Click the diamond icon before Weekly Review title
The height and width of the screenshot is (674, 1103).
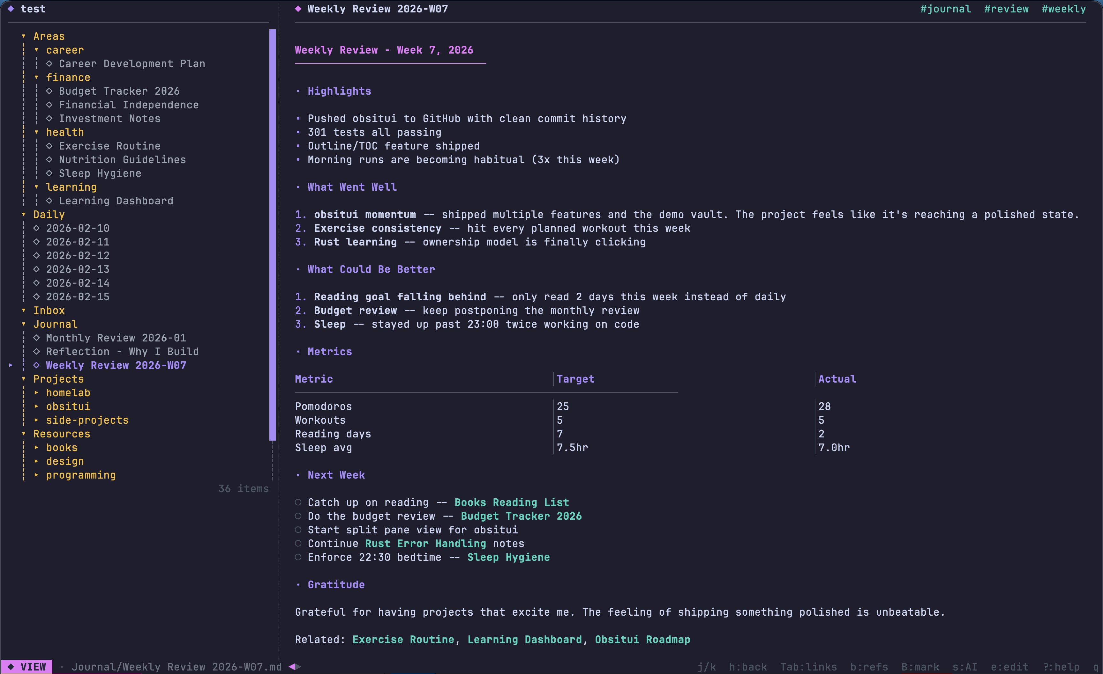298,9
